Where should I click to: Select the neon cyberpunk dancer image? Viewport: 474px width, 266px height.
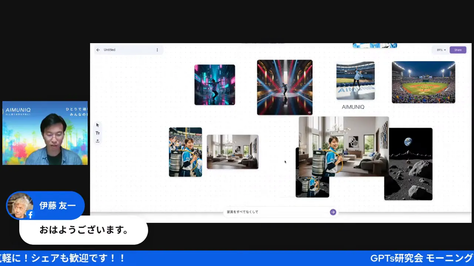pyautogui.click(x=214, y=85)
